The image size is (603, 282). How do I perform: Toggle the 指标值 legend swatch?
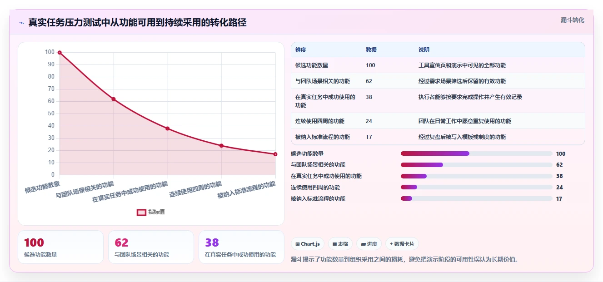click(141, 212)
